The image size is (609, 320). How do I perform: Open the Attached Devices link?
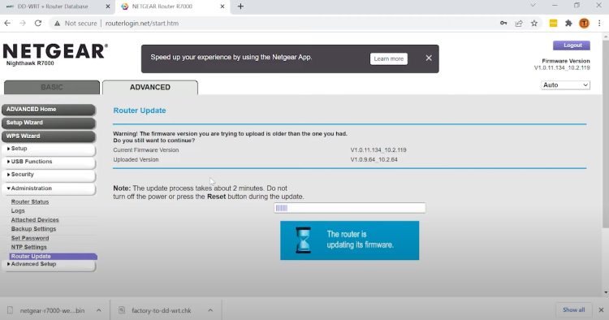[x=35, y=220]
